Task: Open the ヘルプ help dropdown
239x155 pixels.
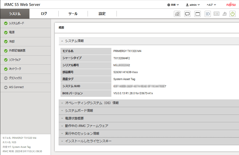Action: 211,5
